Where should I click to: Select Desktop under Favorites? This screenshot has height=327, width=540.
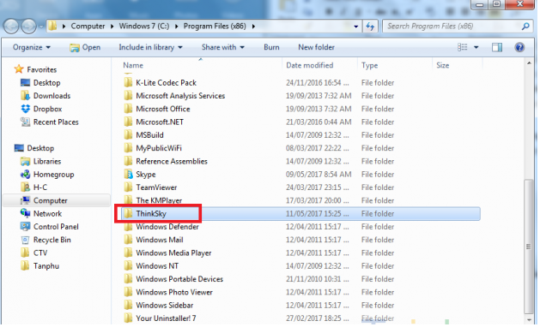pos(47,83)
